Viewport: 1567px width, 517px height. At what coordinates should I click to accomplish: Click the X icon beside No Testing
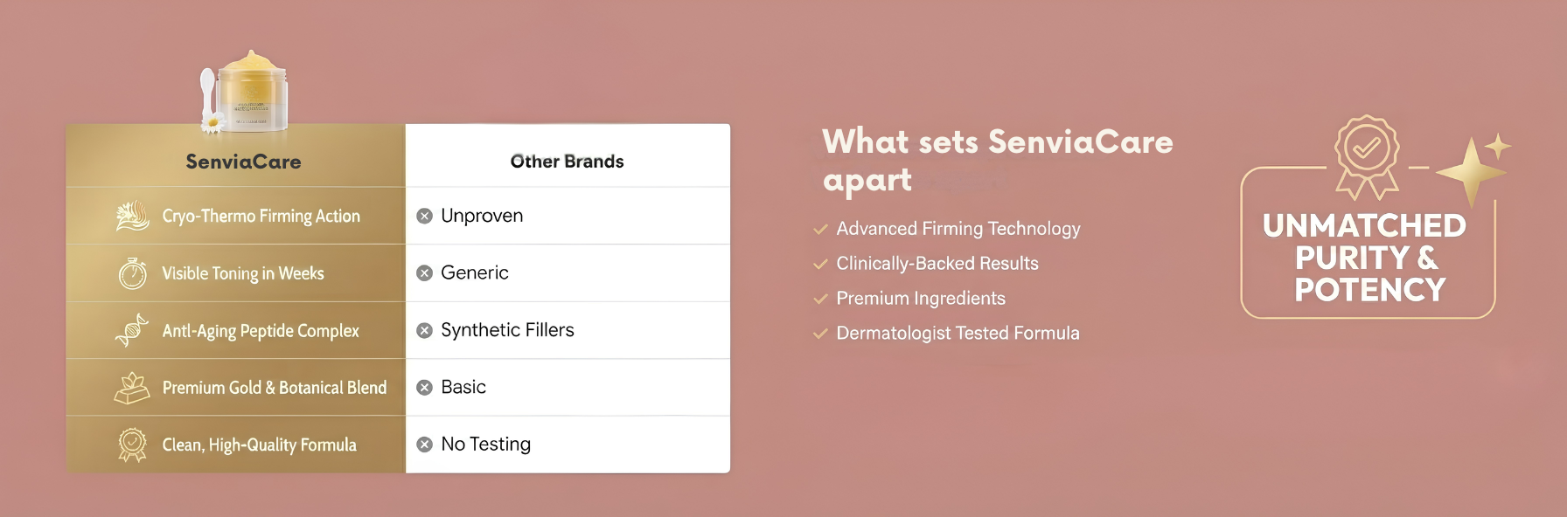(425, 445)
